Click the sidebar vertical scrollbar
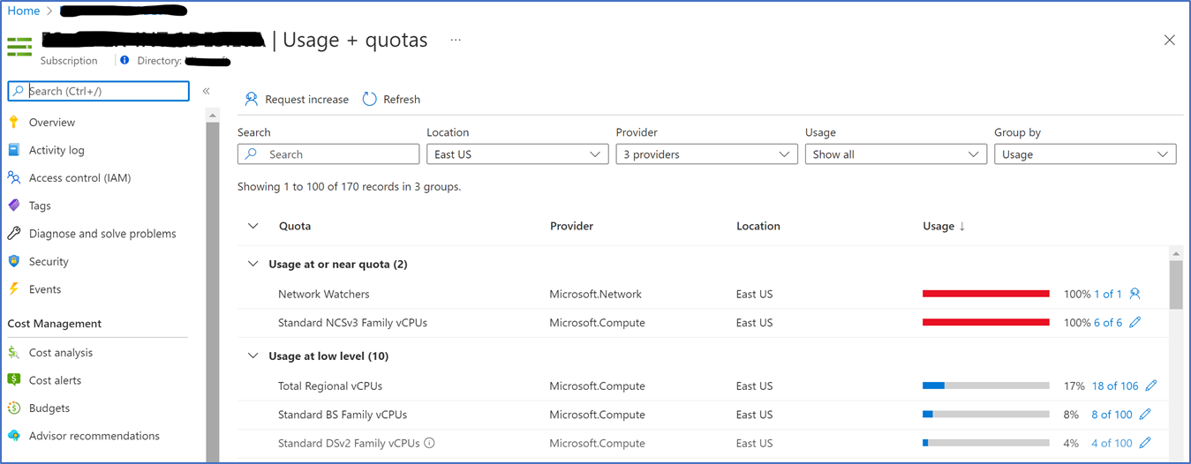Viewport: 1191px width, 464px height. click(x=213, y=291)
